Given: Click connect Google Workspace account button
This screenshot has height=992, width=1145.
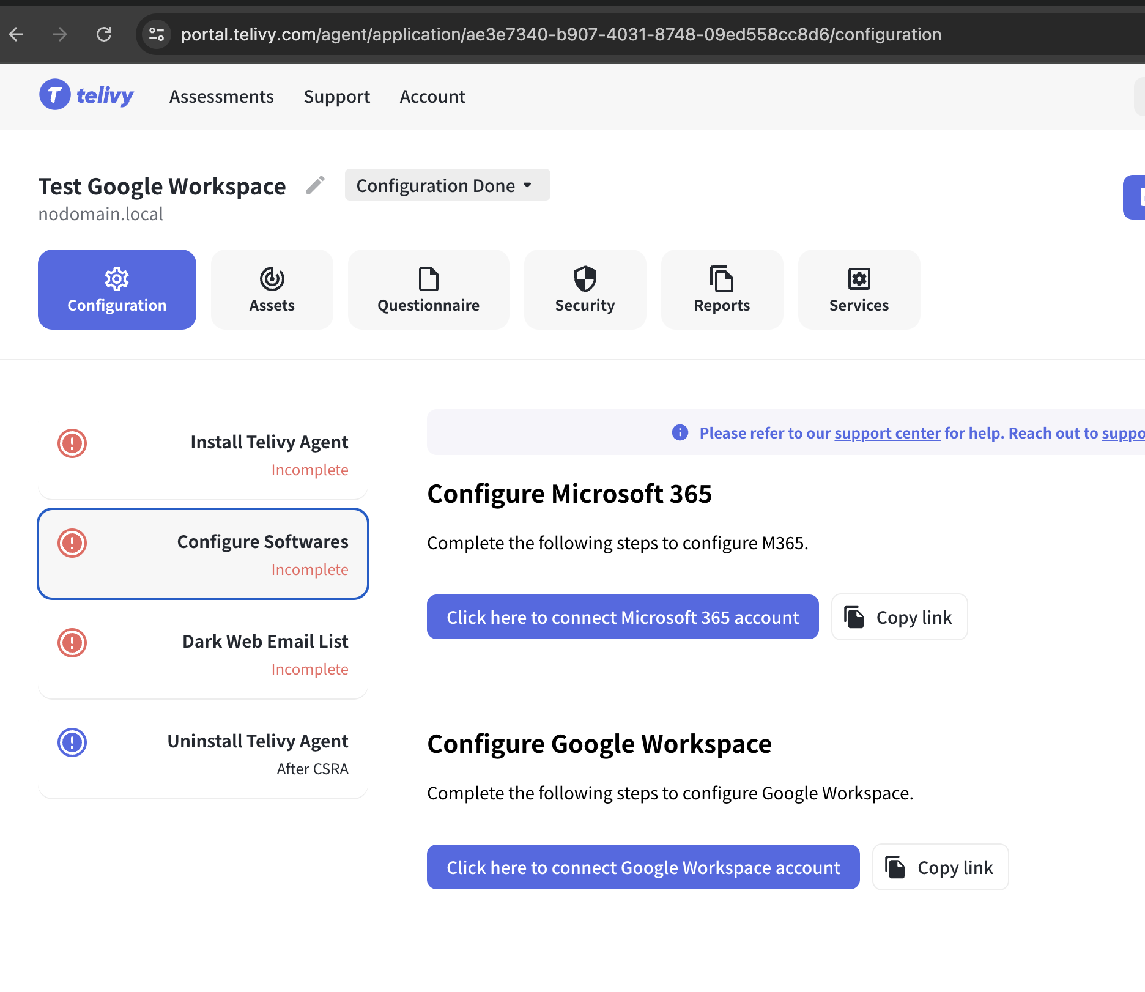Looking at the screenshot, I should [643, 867].
